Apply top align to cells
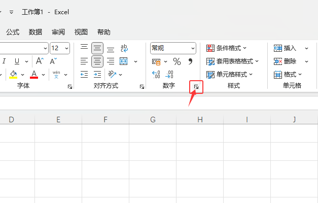Screen dimensions: 318x203 [84, 47]
